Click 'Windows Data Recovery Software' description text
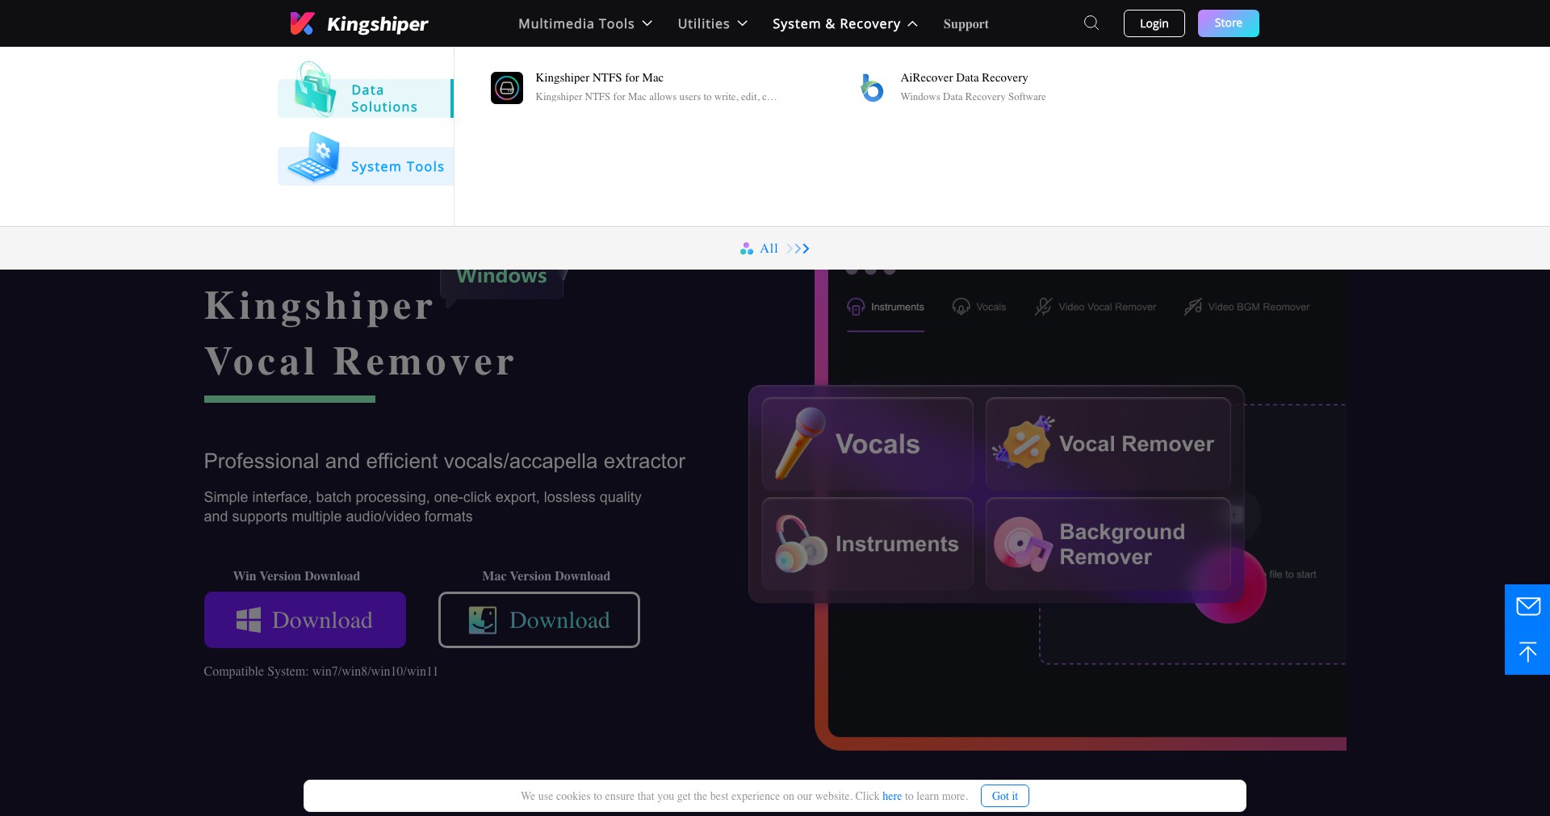This screenshot has height=816, width=1550. [973, 97]
